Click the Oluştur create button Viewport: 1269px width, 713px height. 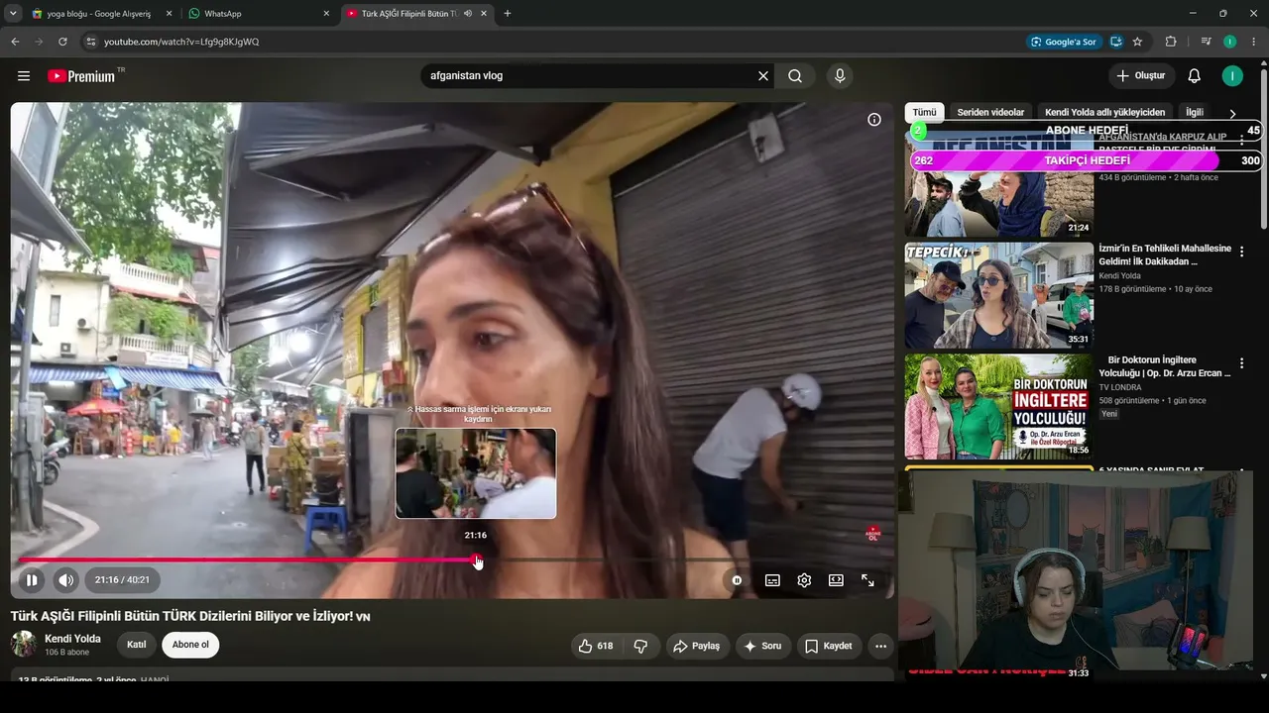pyautogui.click(x=1141, y=76)
